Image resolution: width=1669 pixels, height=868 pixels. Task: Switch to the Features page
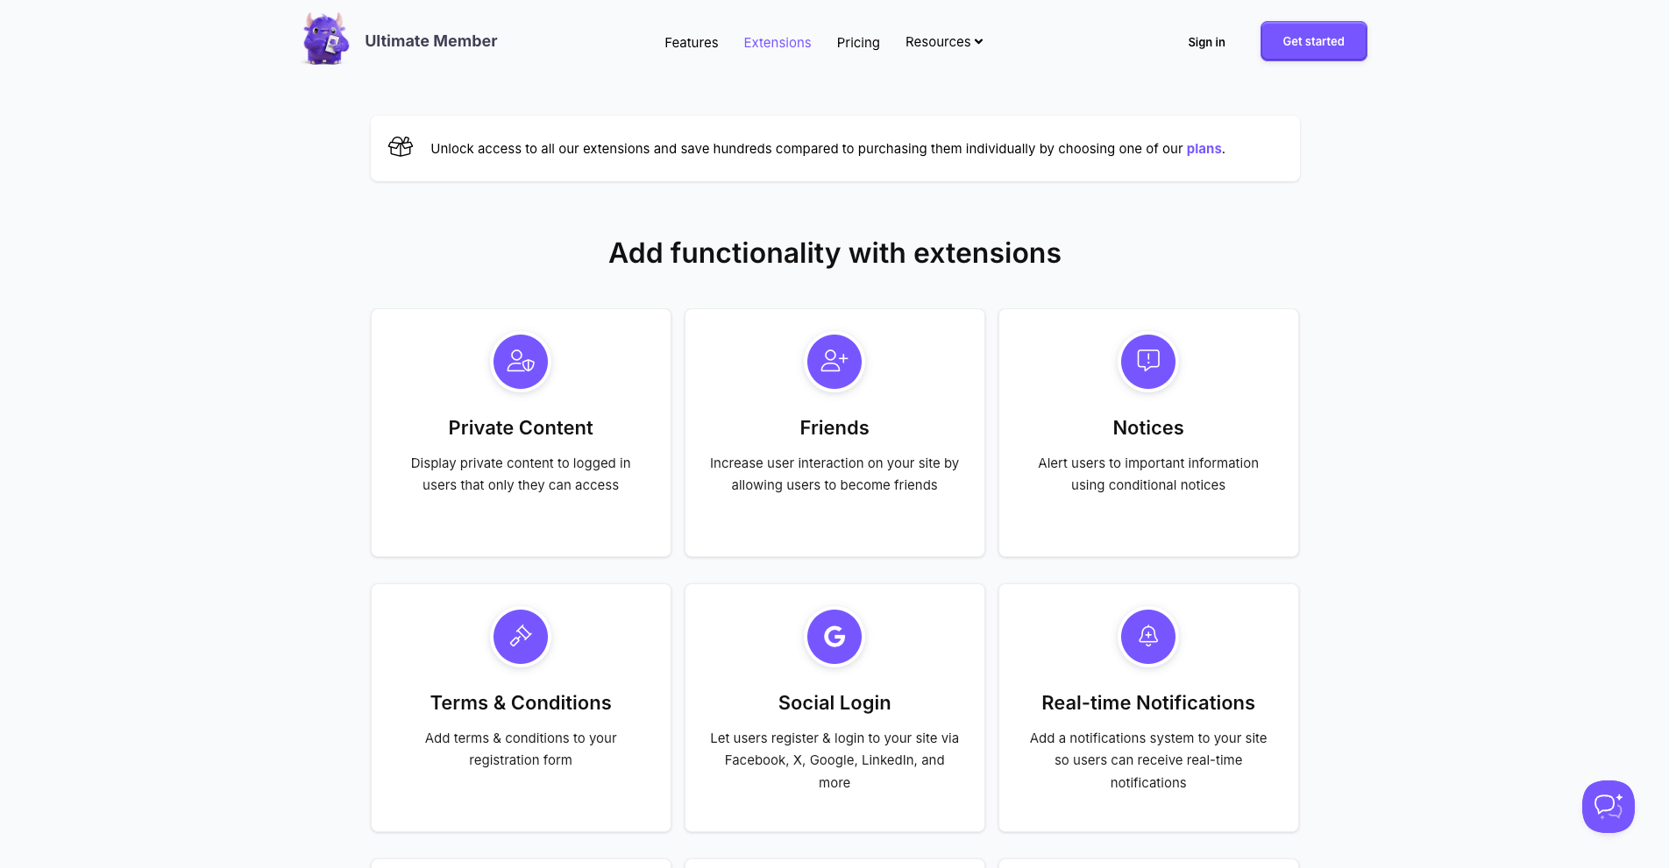point(691,42)
